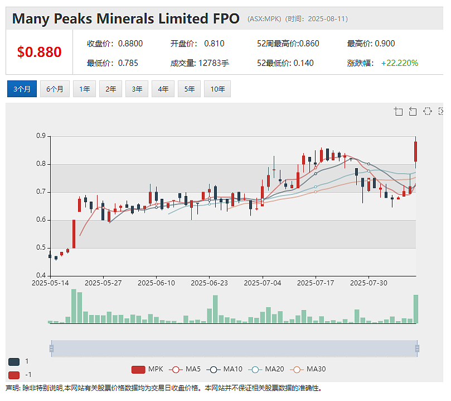Click the 0.9 price axis label
The image size is (451, 401).
tap(41, 136)
